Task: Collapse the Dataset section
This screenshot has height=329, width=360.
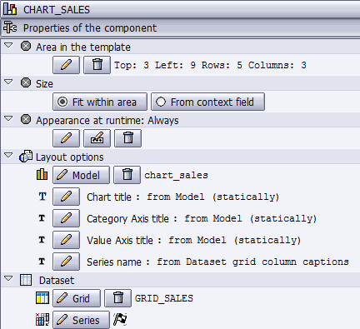Action: tap(8, 278)
